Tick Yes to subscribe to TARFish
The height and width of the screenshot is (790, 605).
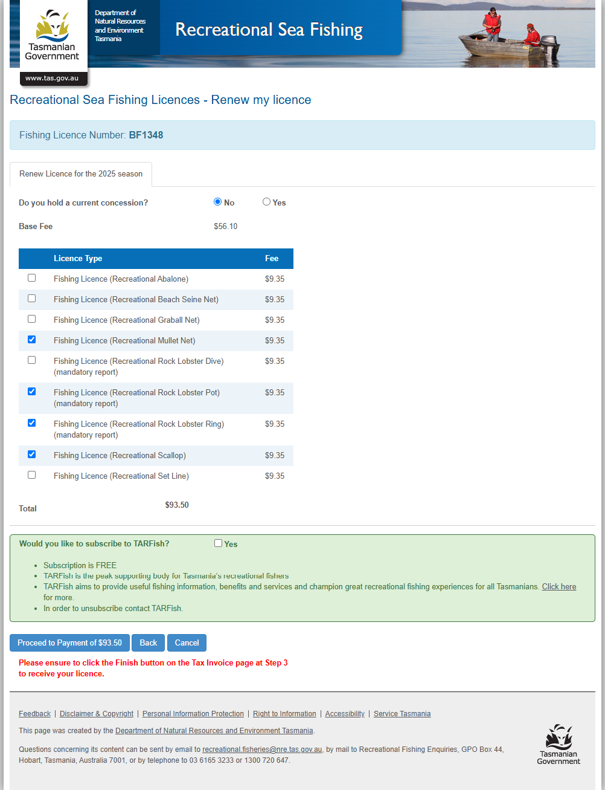(x=219, y=543)
